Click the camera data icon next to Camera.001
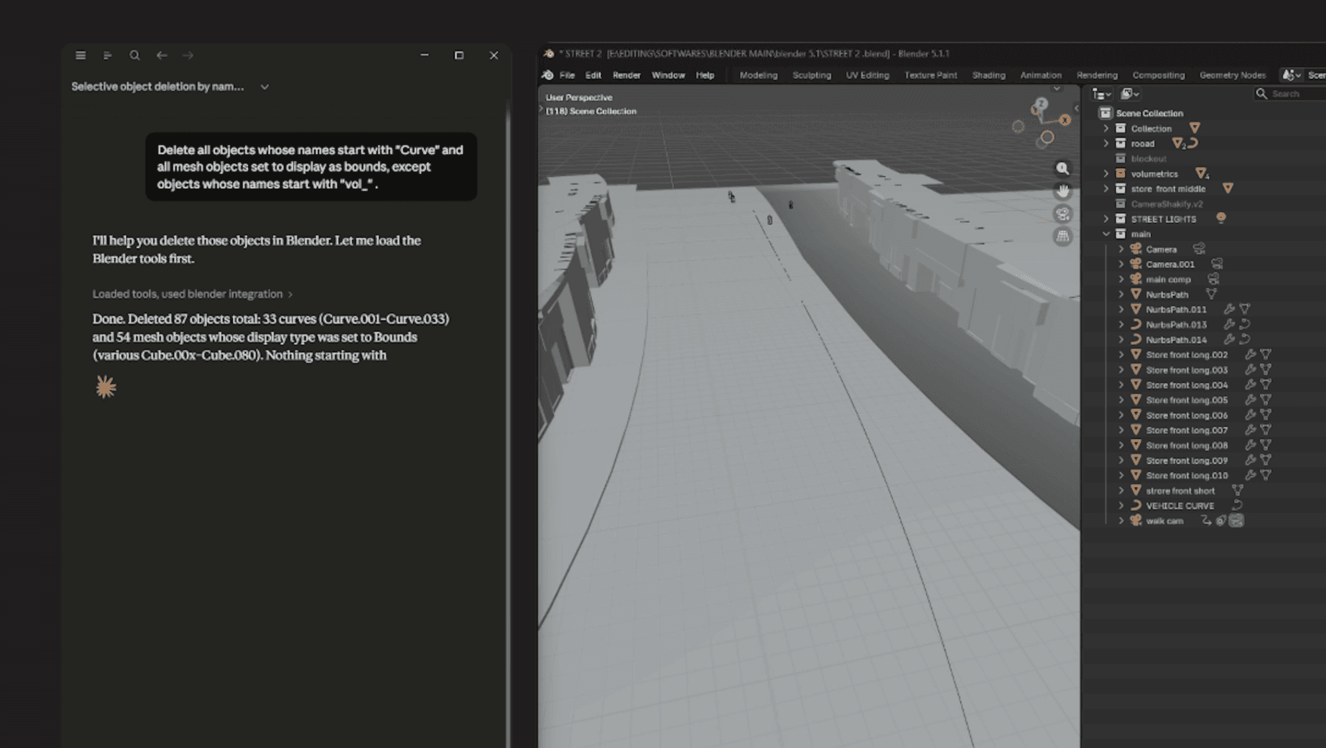 click(x=1217, y=264)
